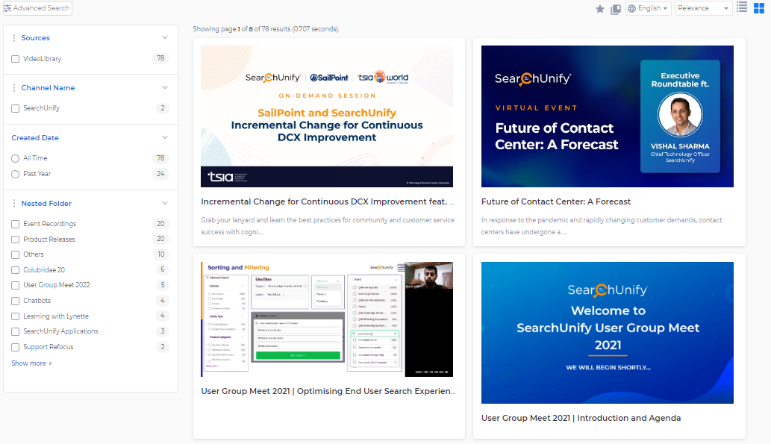The width and height of the screenshot is (771, 444).
Task: Collapse the Nested Folder section
Action: pos(165,203)
